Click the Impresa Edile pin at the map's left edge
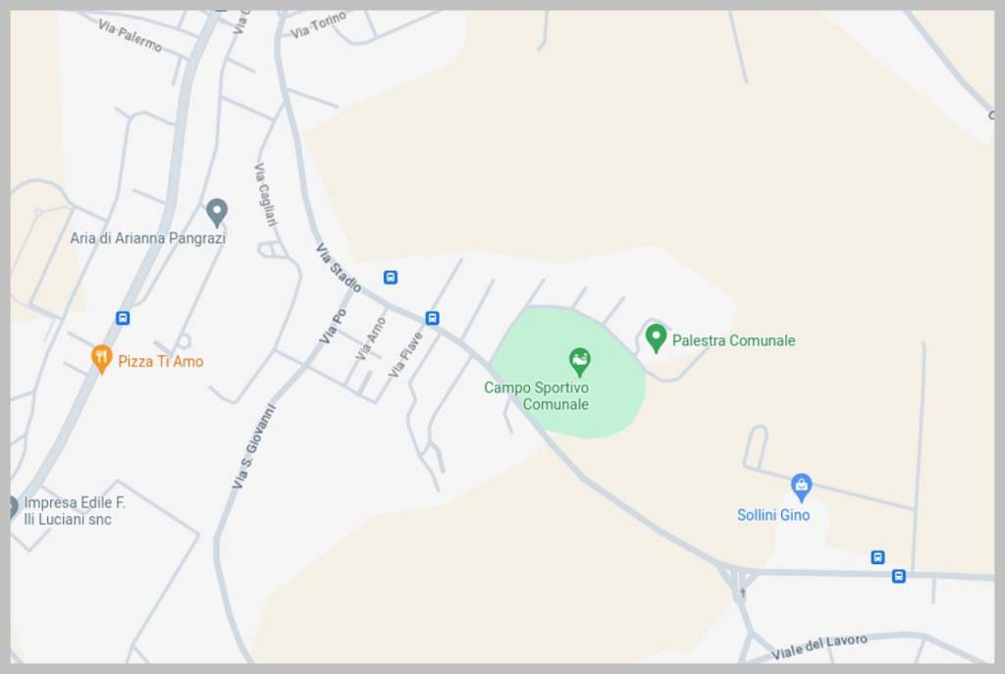 click(x=13, y=507)
